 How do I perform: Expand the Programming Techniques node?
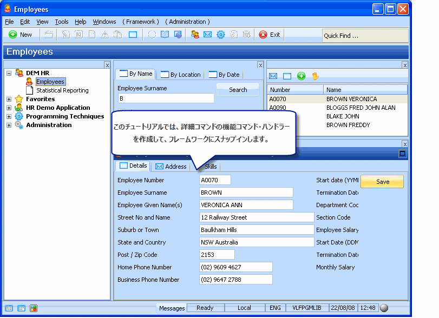point(9,116)
